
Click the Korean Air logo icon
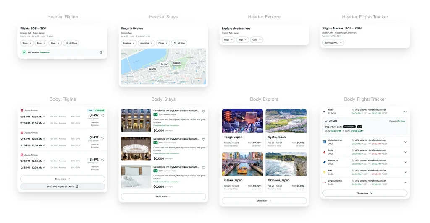(325, 162)
